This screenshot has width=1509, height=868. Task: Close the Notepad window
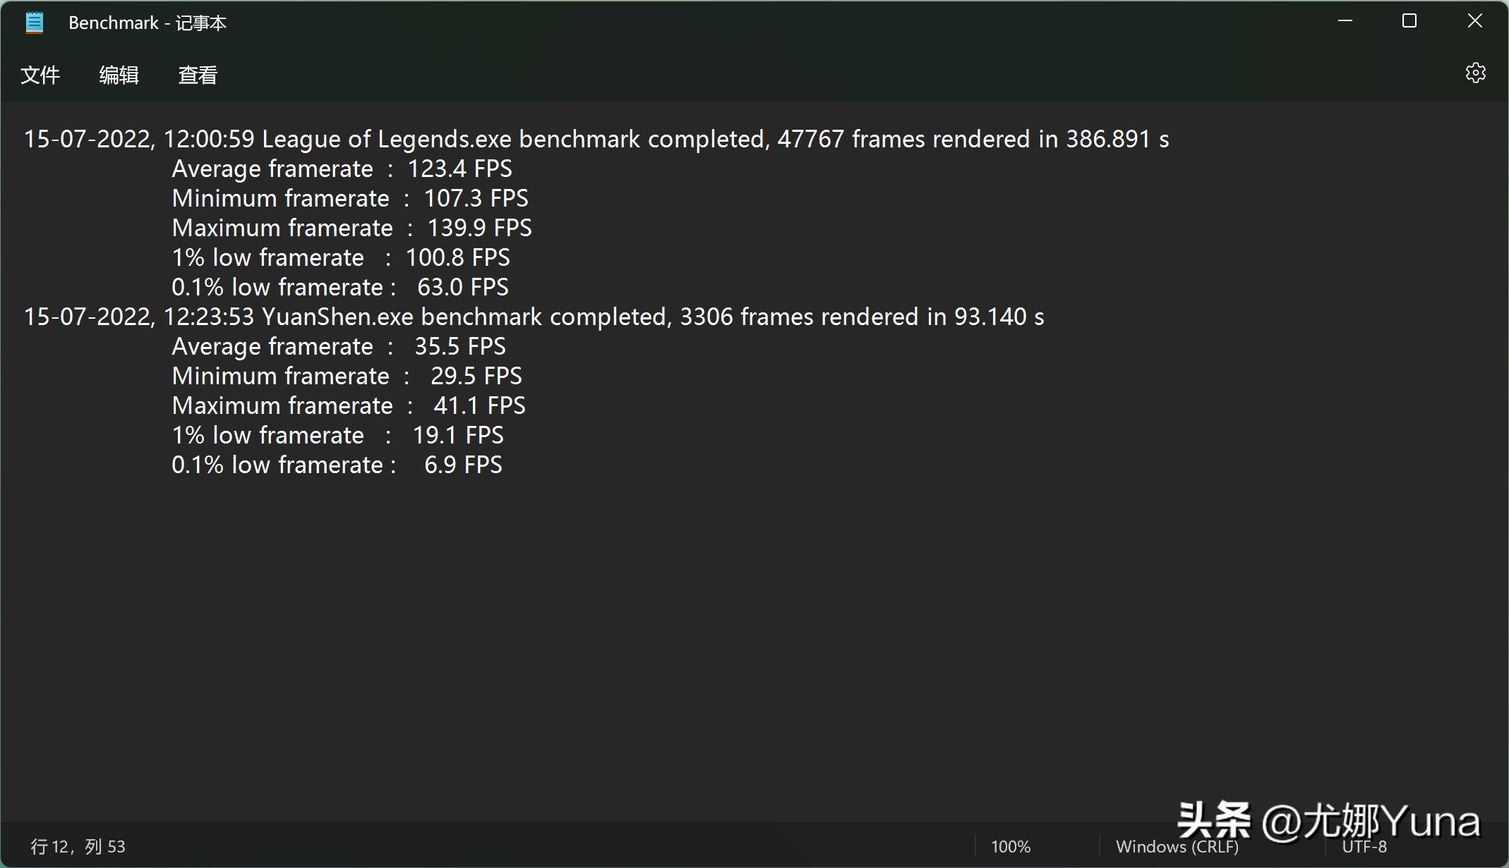click(x=1474, y=21)
